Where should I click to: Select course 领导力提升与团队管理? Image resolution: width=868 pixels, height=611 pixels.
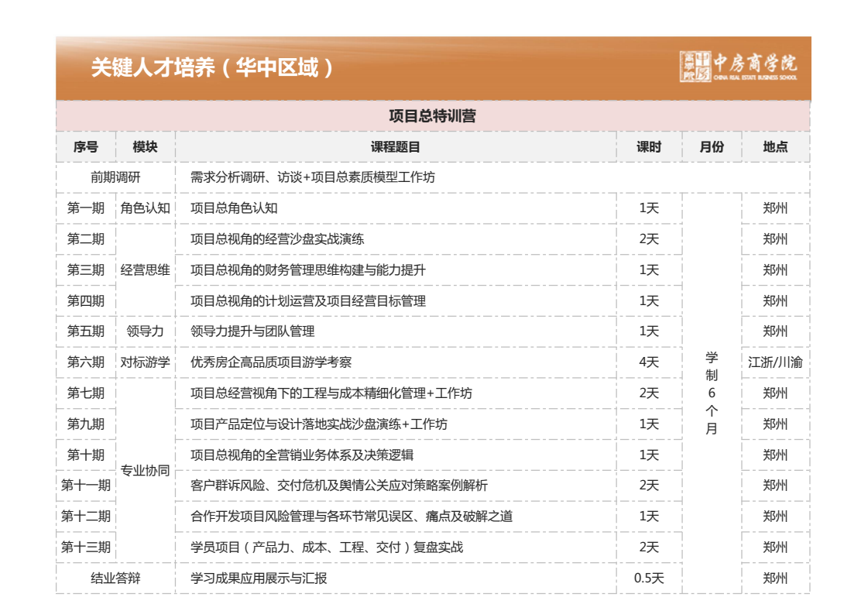coord(252,331)
